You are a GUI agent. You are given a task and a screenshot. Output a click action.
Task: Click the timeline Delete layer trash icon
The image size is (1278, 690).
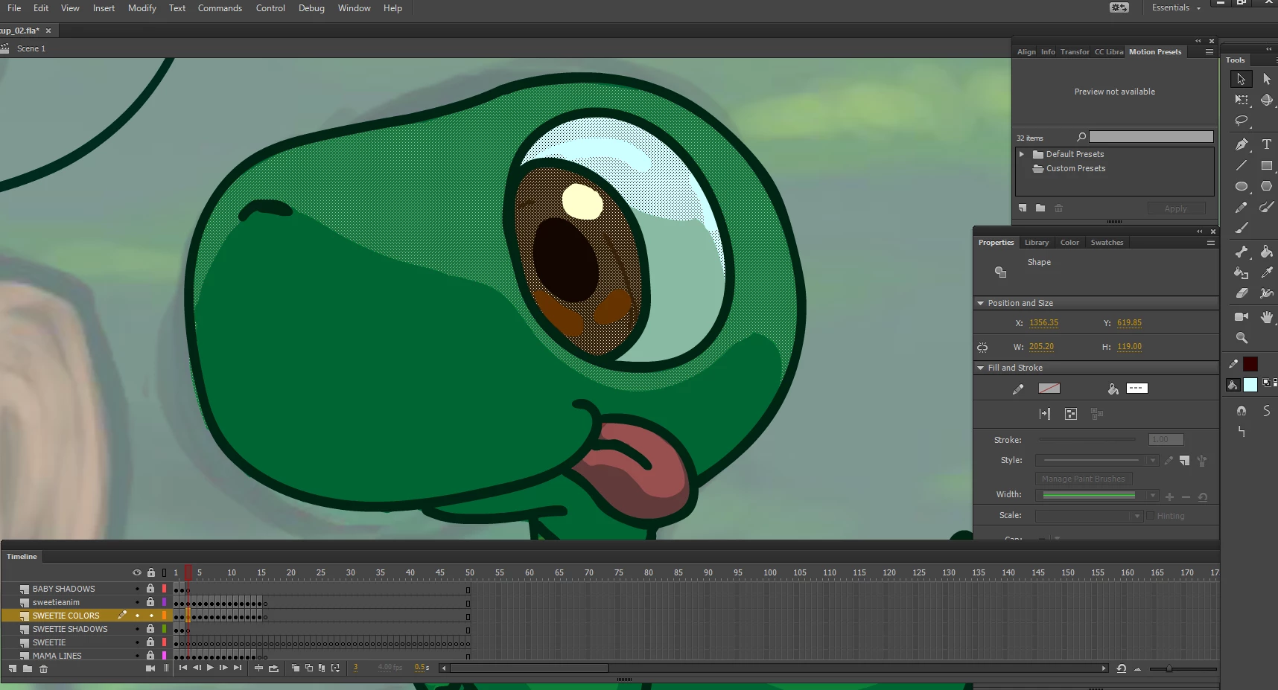[43, 668]
